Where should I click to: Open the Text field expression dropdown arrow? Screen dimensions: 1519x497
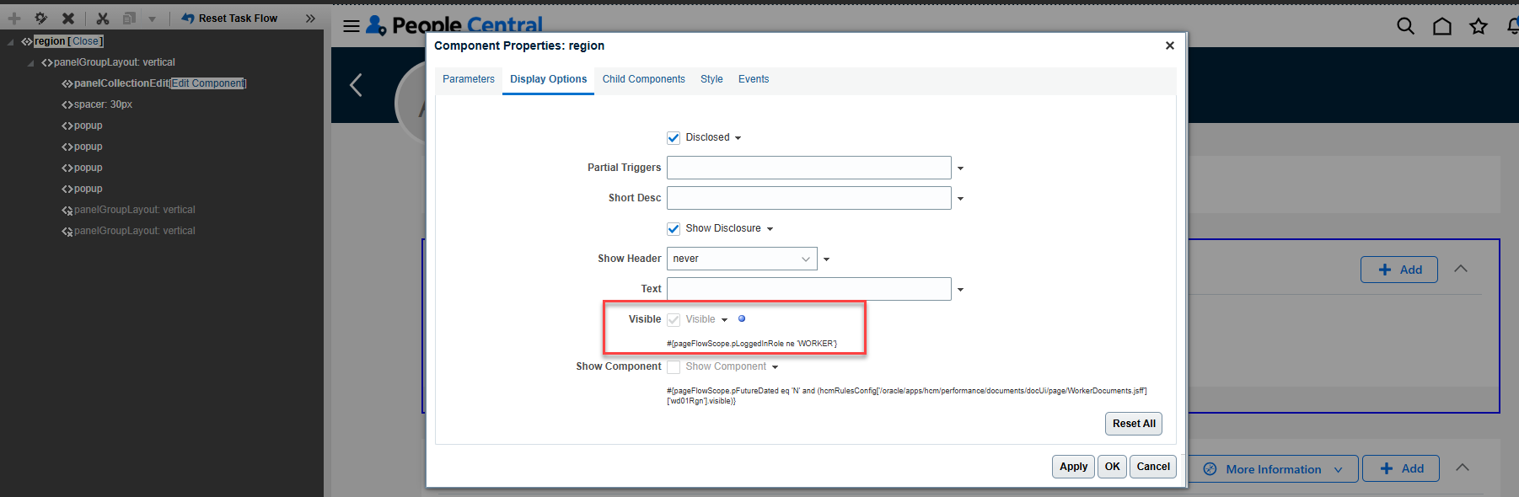coord(960,290)
